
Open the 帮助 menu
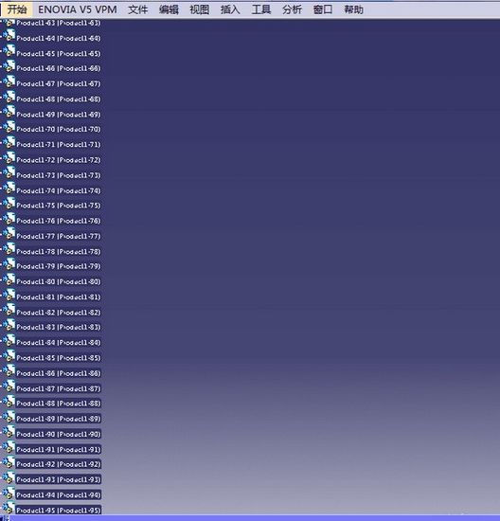[x=353, y=9]
